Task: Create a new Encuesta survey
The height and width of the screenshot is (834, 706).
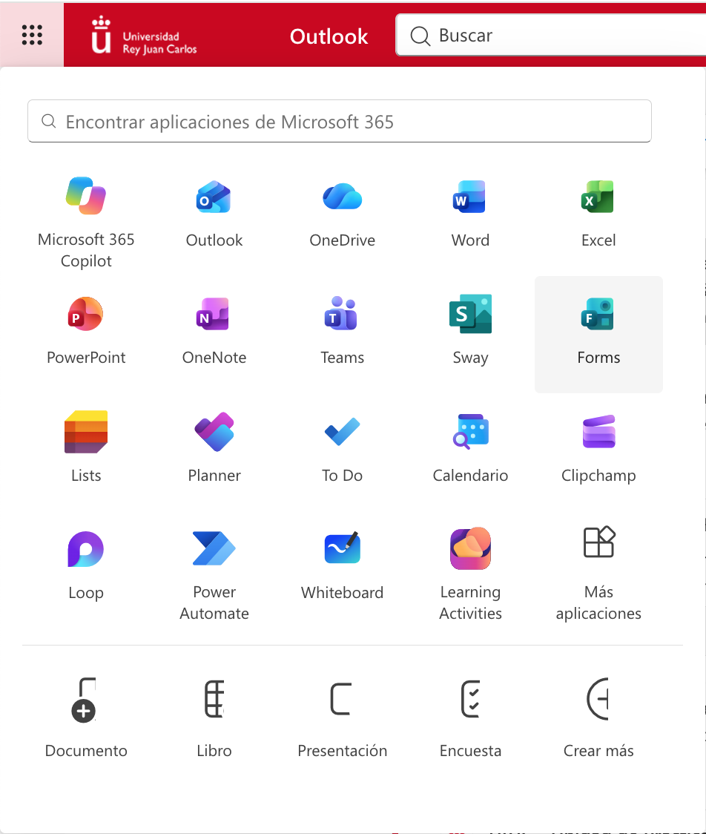Action: tap(470, 717)
